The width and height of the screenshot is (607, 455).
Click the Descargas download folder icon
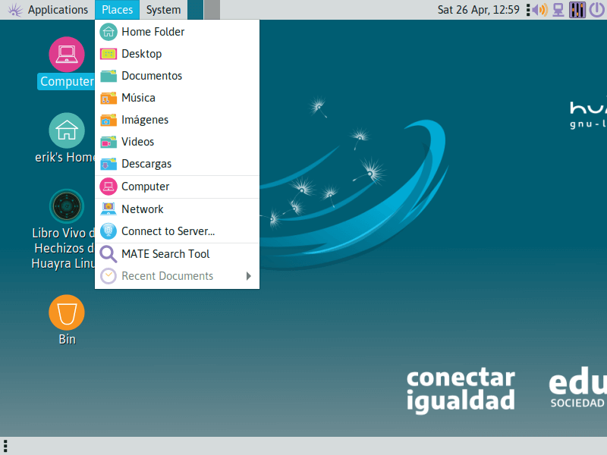(109, 164)
